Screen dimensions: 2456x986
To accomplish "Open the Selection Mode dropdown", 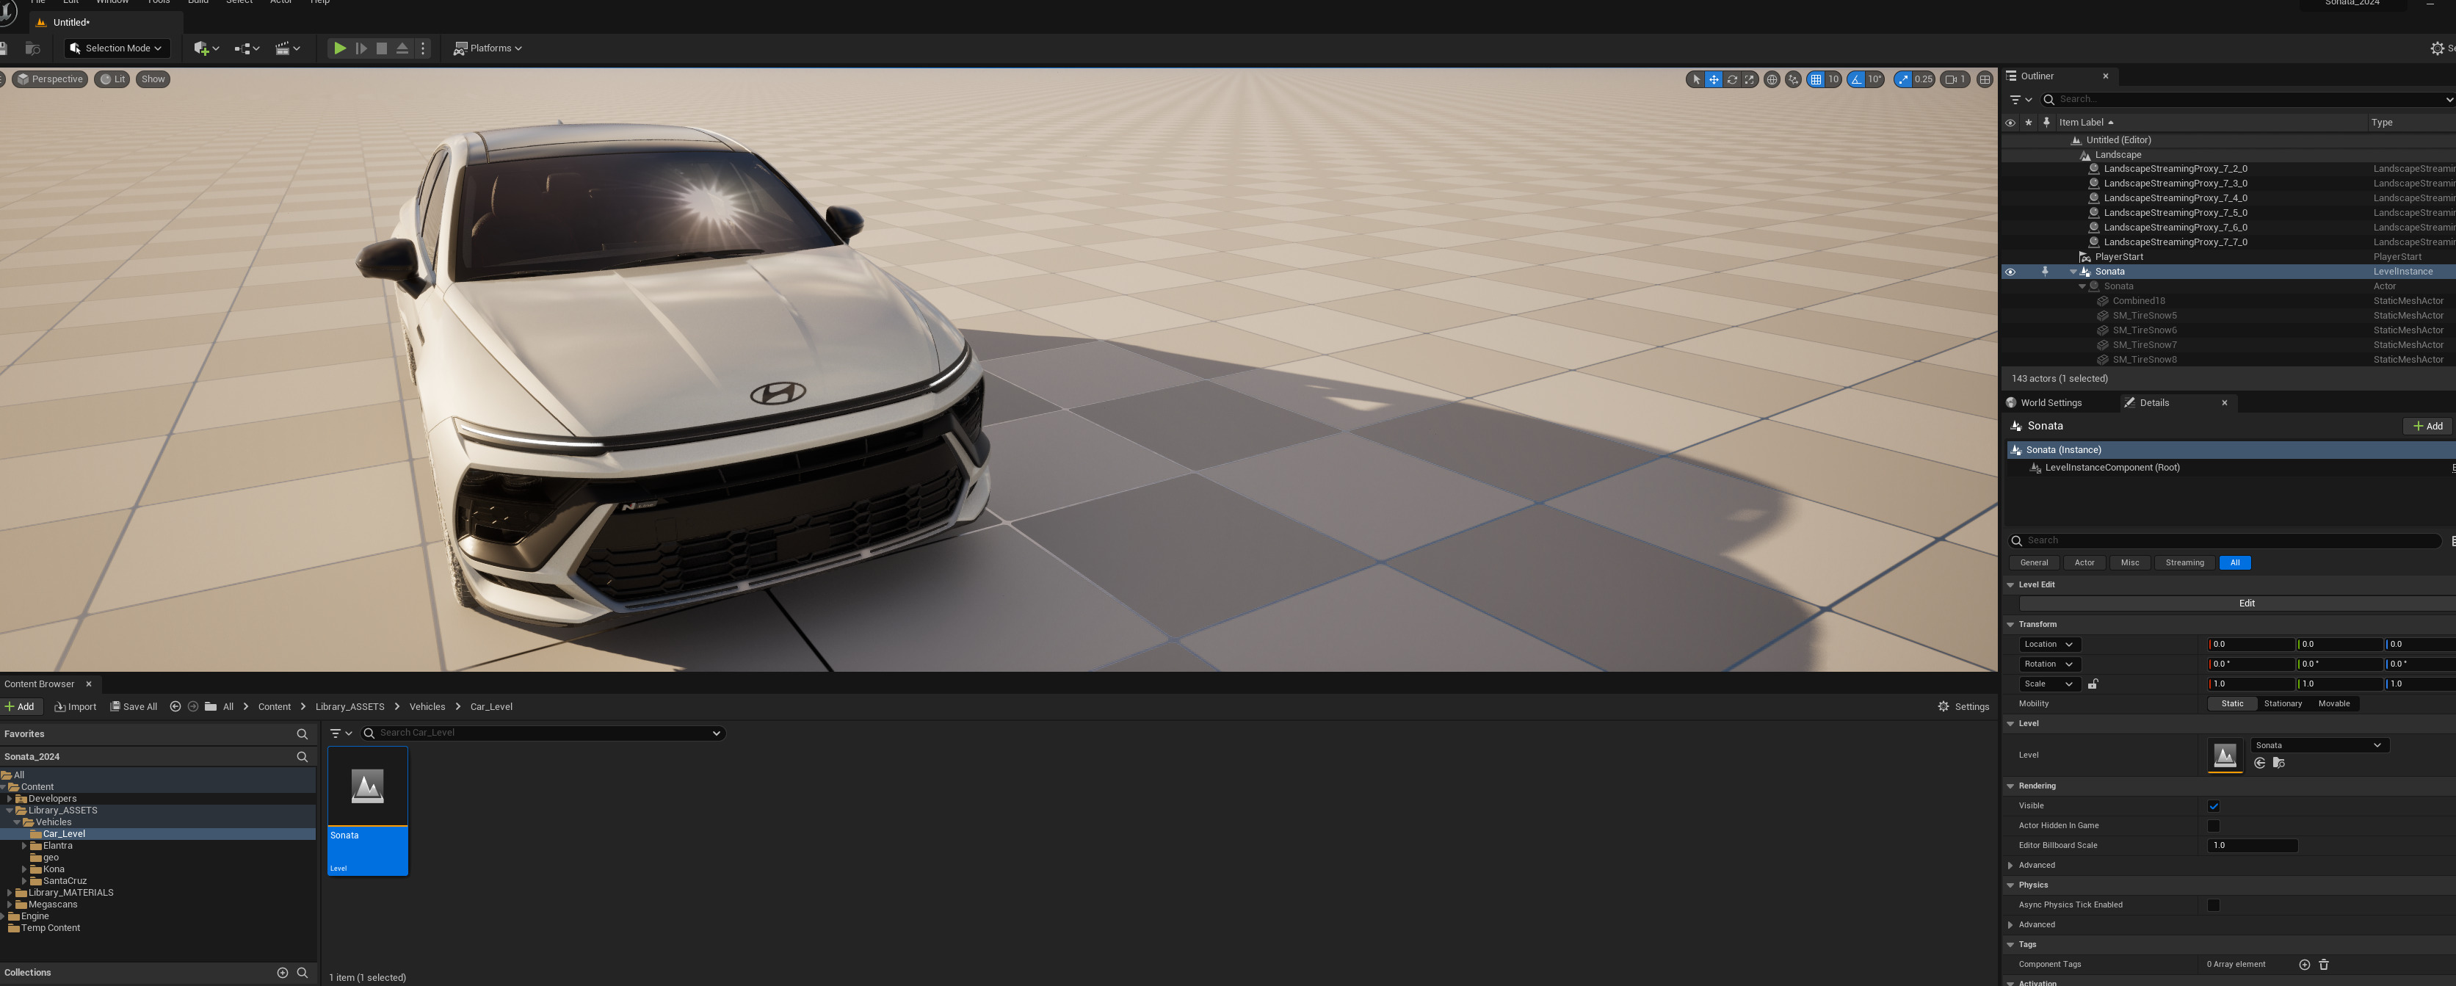I will coord(116,48).
